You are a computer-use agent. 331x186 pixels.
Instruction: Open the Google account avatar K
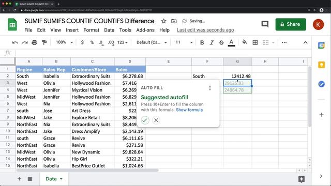[x=318, y=24]
